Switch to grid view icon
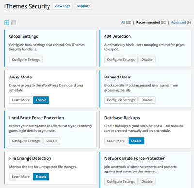The image size is (194, 188). tap(7, 23)
